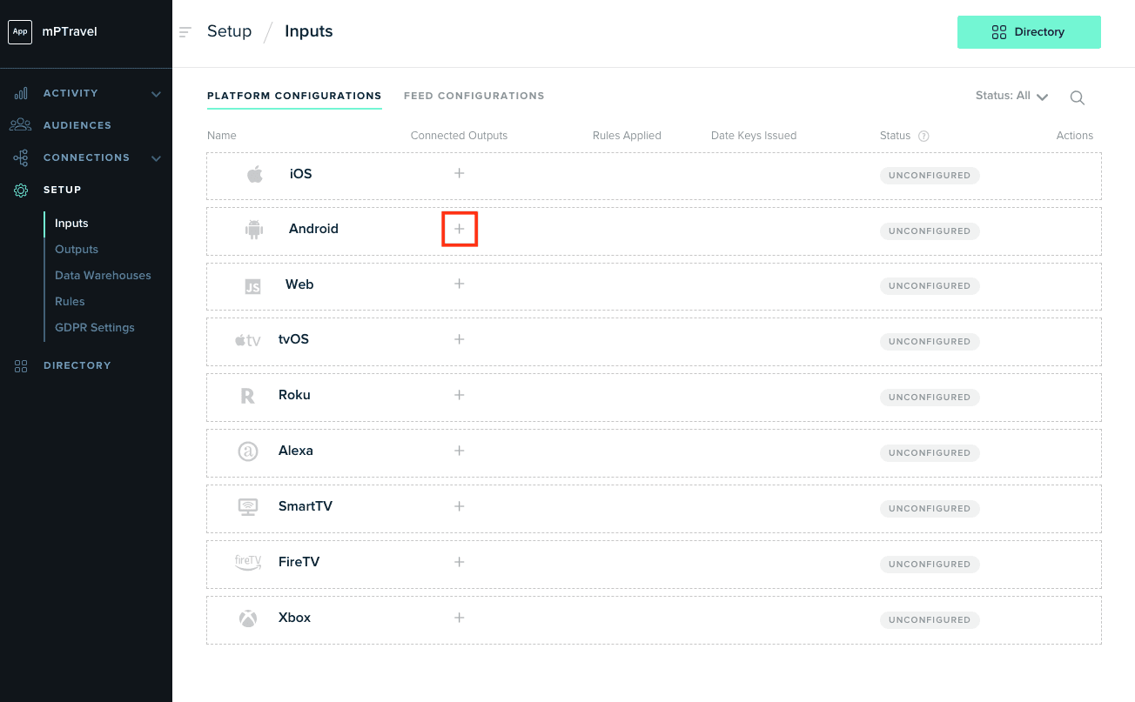
Task: Click the Android robot platform icon
Action: click(253, 229)
